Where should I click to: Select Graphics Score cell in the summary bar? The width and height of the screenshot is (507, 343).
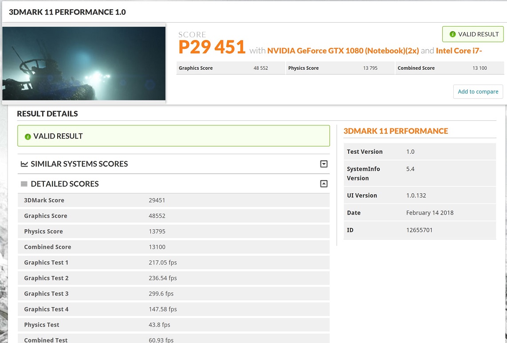tap(230, 68)
